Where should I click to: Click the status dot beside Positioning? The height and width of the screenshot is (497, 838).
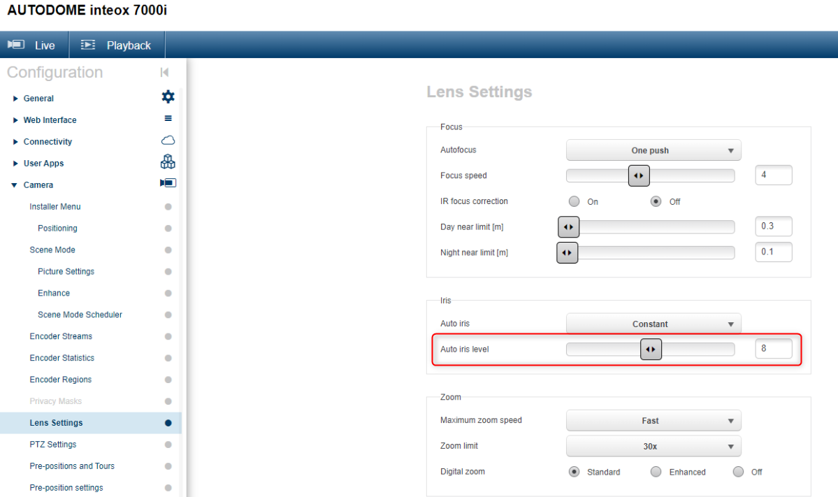(168, 228)
